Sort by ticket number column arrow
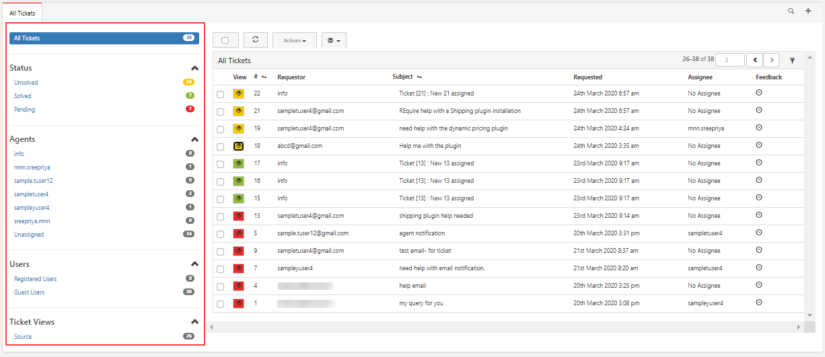Viewport: 825px width, 357px height. click(x=264, y=77)
